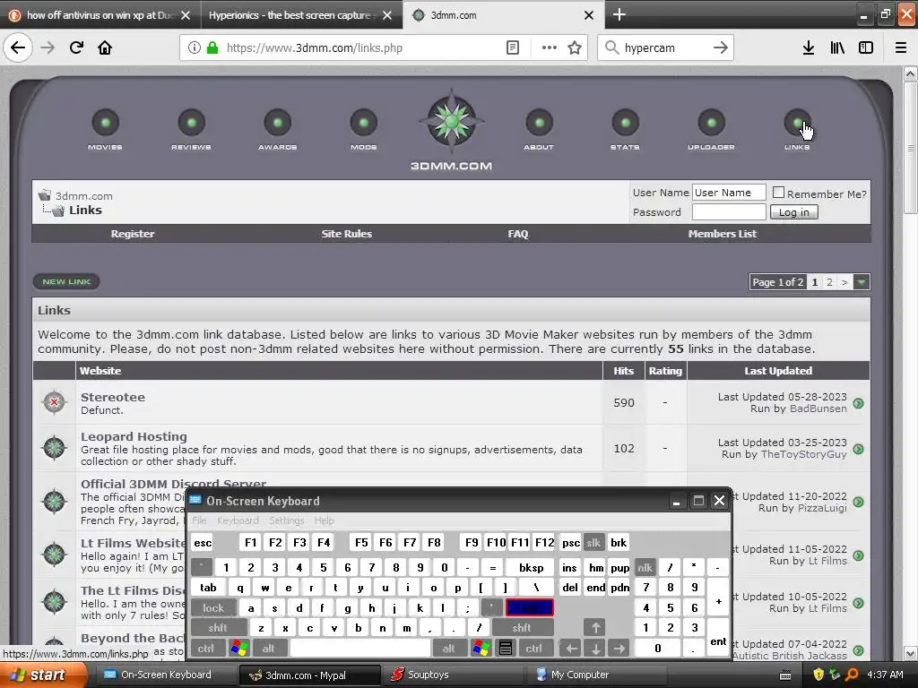Click green arrow beside BadBunsen entry
The height and width of the screenshot is (688, 918).
pyautogui.click(x=858, y=403)
